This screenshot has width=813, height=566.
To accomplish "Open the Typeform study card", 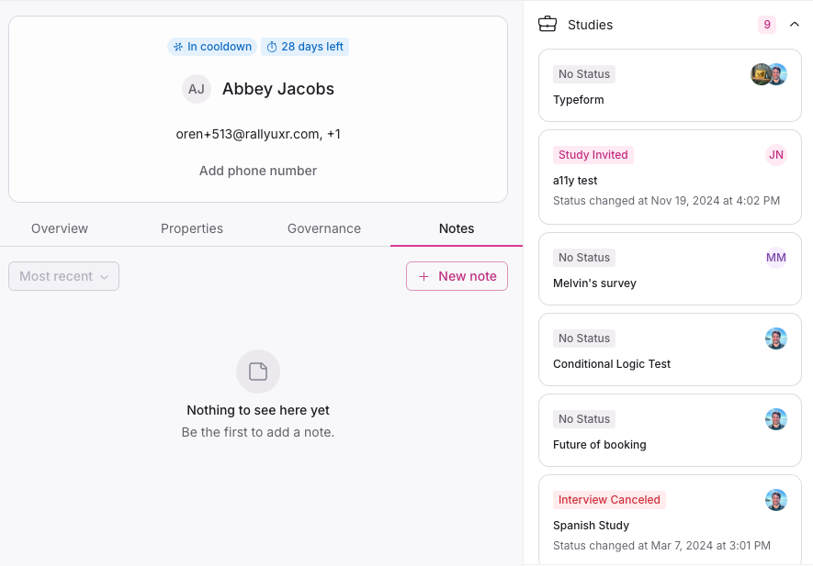I will [x=643, y=99].
